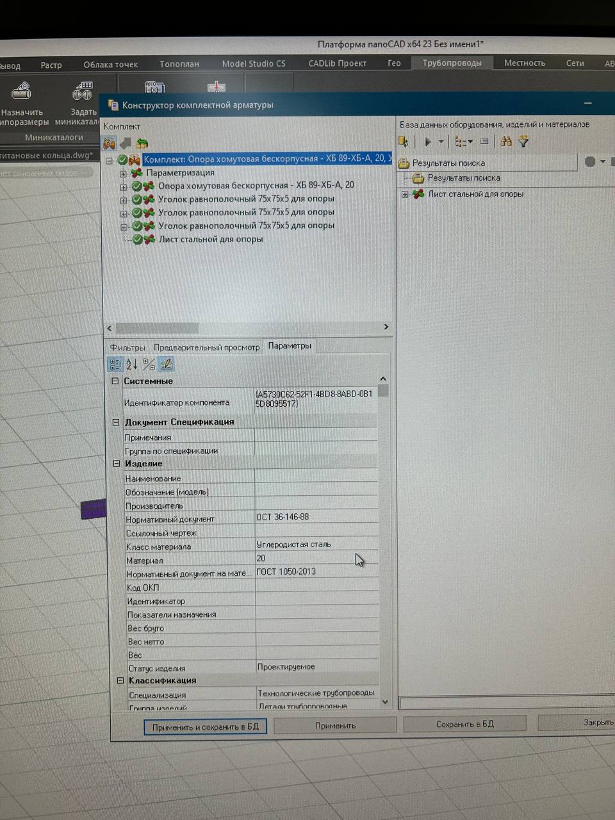615x820 pixels.
Task: Click the first icon in the Комплект toolbar
Action: coord(110,143)
